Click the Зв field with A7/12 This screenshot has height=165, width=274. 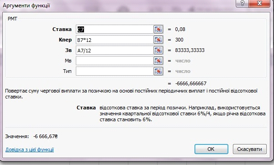coord(115,50)
